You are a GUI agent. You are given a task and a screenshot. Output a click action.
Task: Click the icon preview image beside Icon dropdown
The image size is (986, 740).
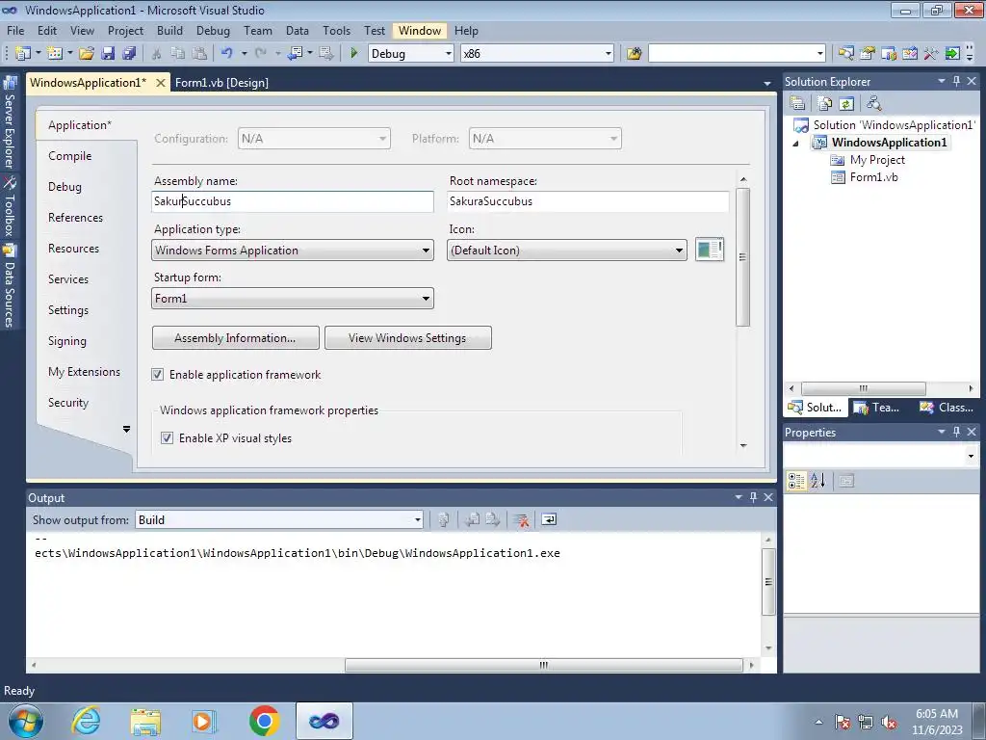[x=710, y=250]
